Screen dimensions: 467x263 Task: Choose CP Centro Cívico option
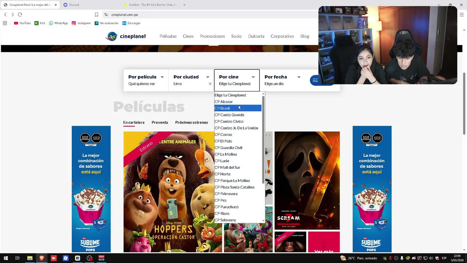pos(238,121)
